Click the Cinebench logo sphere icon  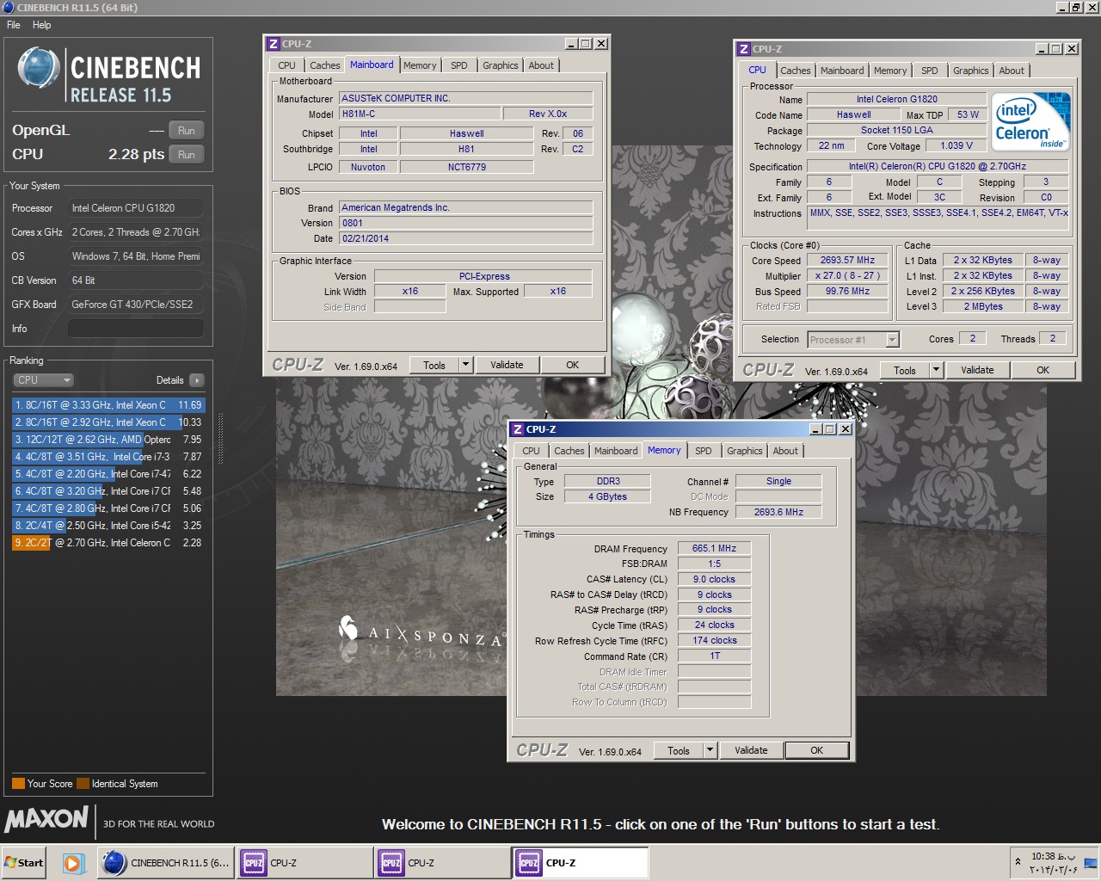(x=39, y=69)
